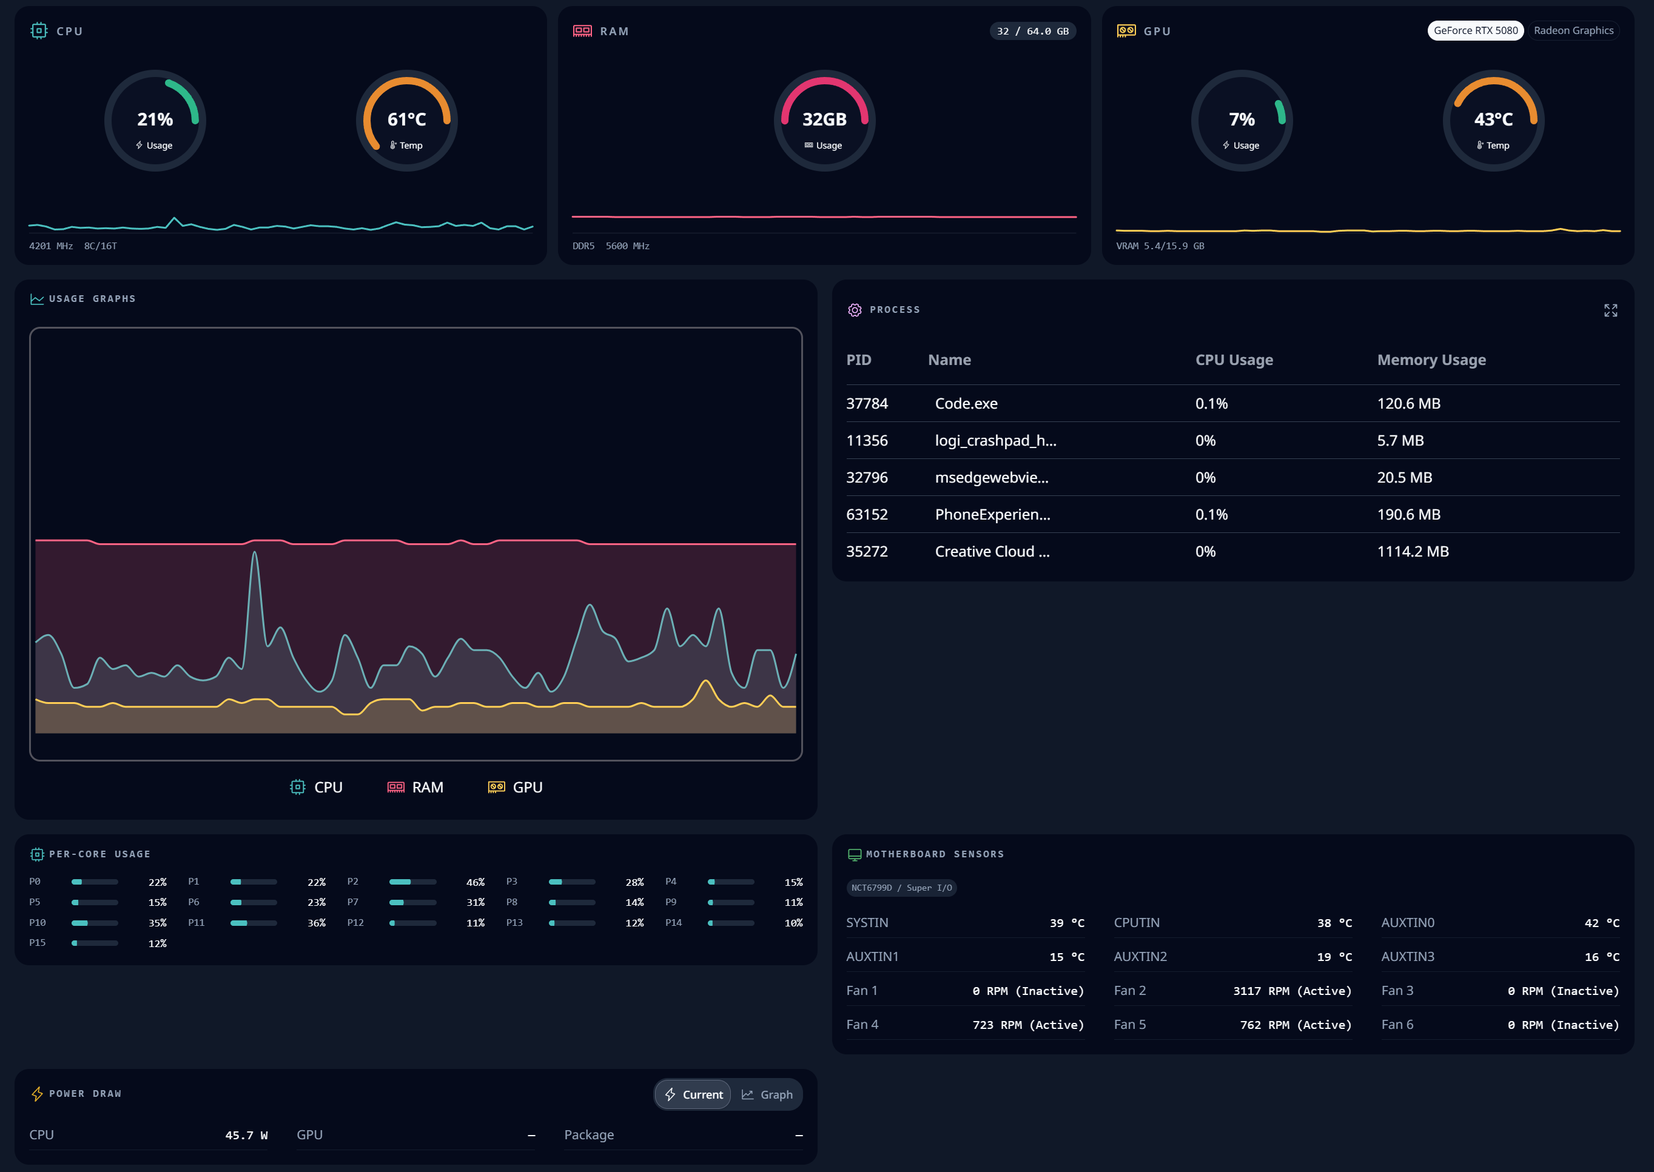Click the 32GB RAM usage gauge

(824, 121)
